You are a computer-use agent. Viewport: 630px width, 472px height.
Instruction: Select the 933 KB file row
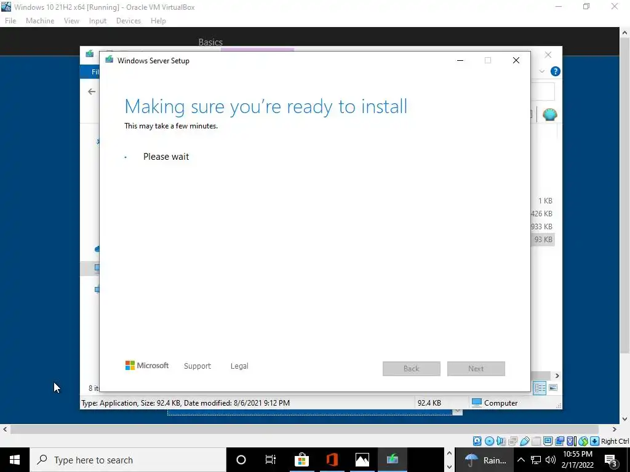(x=543, y=227)
